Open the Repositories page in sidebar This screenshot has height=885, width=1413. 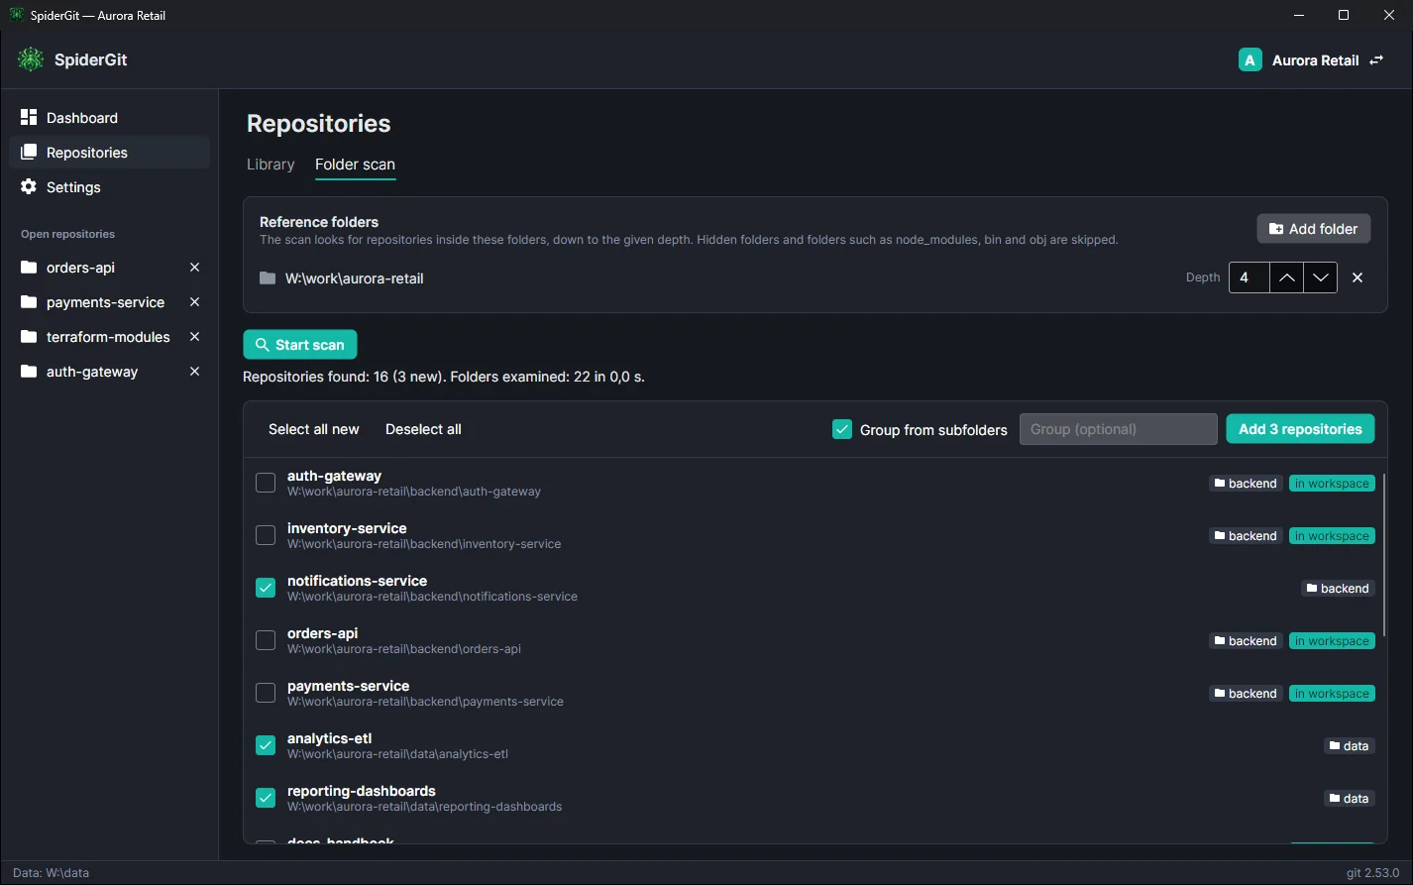pos(109,153)
